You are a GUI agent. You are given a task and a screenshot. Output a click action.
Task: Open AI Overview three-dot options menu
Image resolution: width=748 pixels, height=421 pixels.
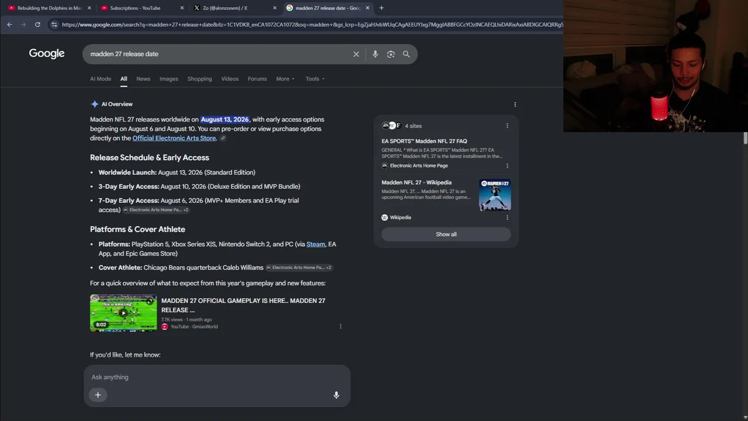pos(515,104)
